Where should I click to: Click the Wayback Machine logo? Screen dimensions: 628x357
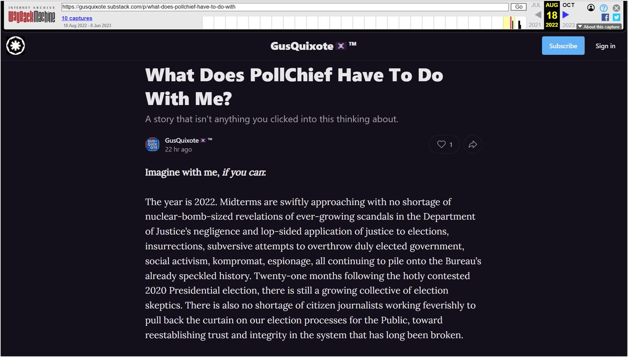point(31,15)
